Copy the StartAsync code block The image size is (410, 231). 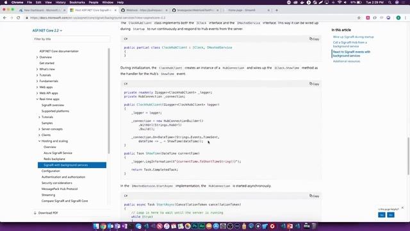(x=315, y=196)
